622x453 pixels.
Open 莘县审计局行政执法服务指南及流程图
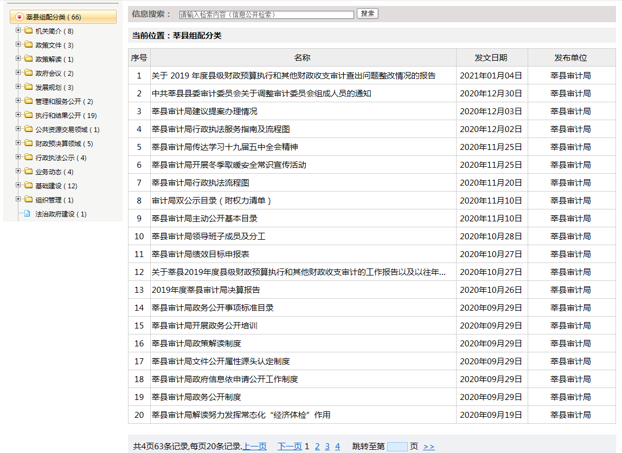point(221,129)
